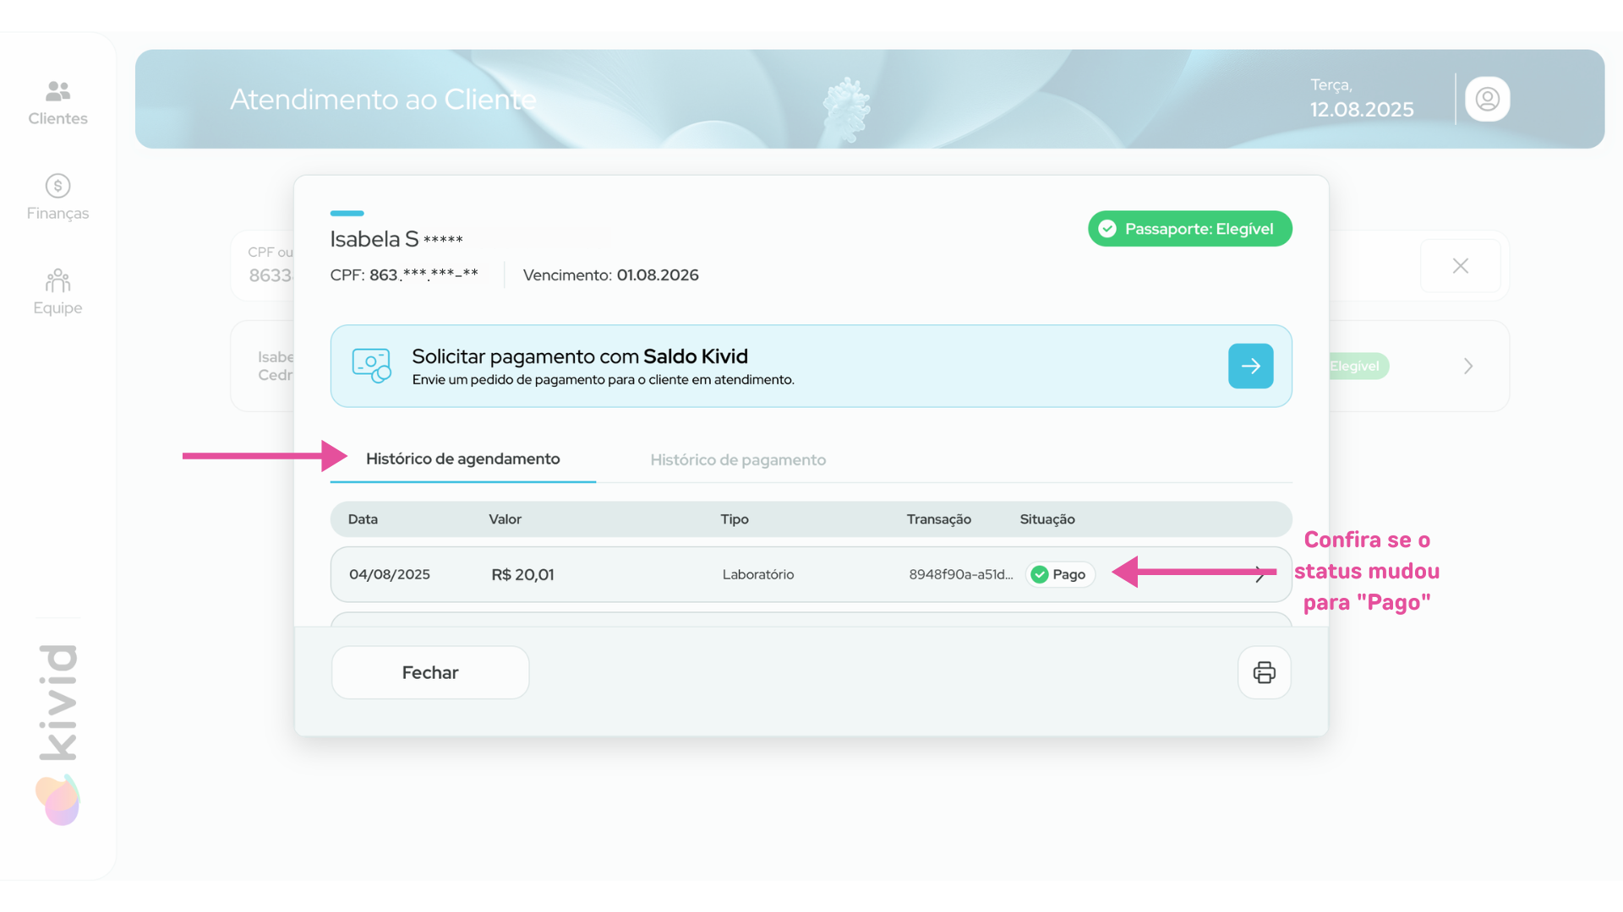Click the printer icon button
Image resolution: width=1623 pixels, height=912 pixels.
click(1264, 672)
